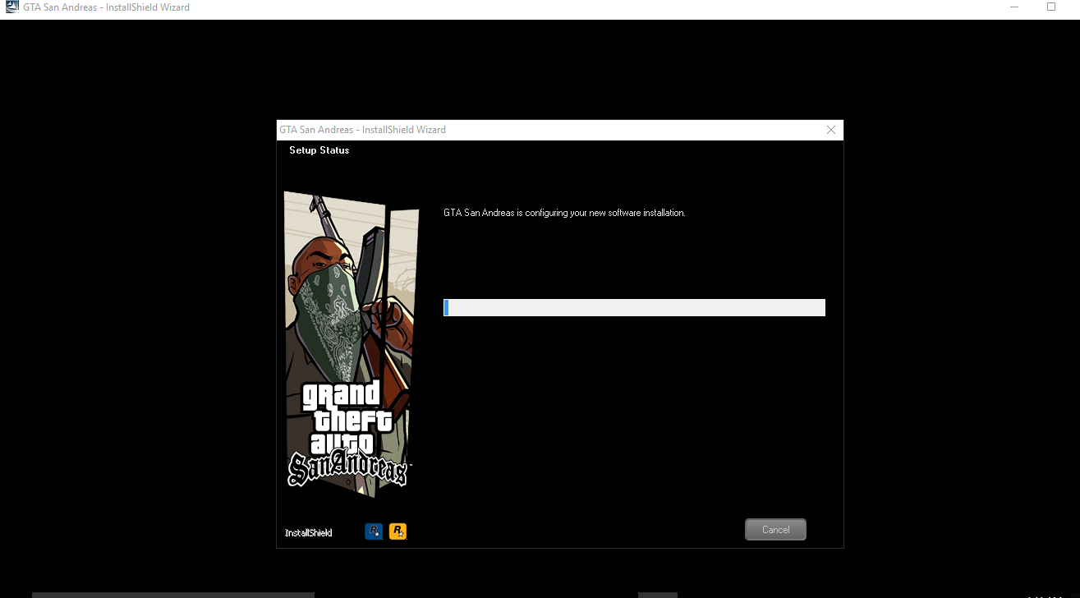Click the InstallShield label text
Viewport: 1080px width, 598px height.
pyautogui.click(x=309, y=533)
